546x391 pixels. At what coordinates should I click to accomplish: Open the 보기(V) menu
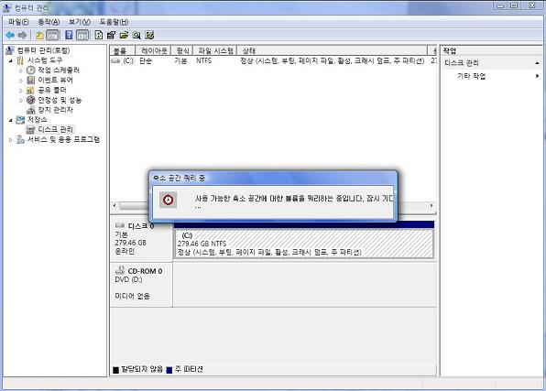click(x=80, y=22)
